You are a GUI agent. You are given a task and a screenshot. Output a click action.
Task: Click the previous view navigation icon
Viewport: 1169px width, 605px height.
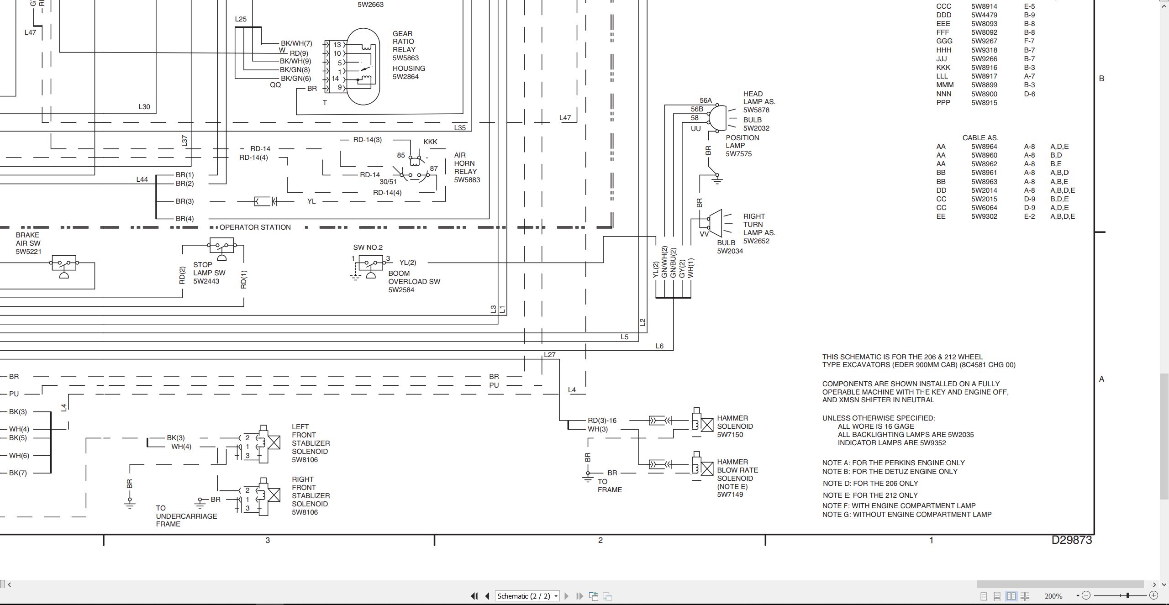(594, 596)
